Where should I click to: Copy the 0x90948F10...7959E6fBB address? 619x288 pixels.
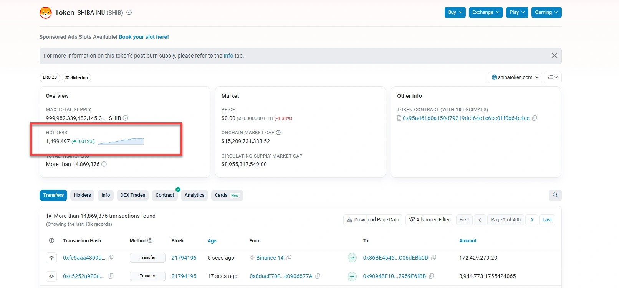[x=431, y=276]
